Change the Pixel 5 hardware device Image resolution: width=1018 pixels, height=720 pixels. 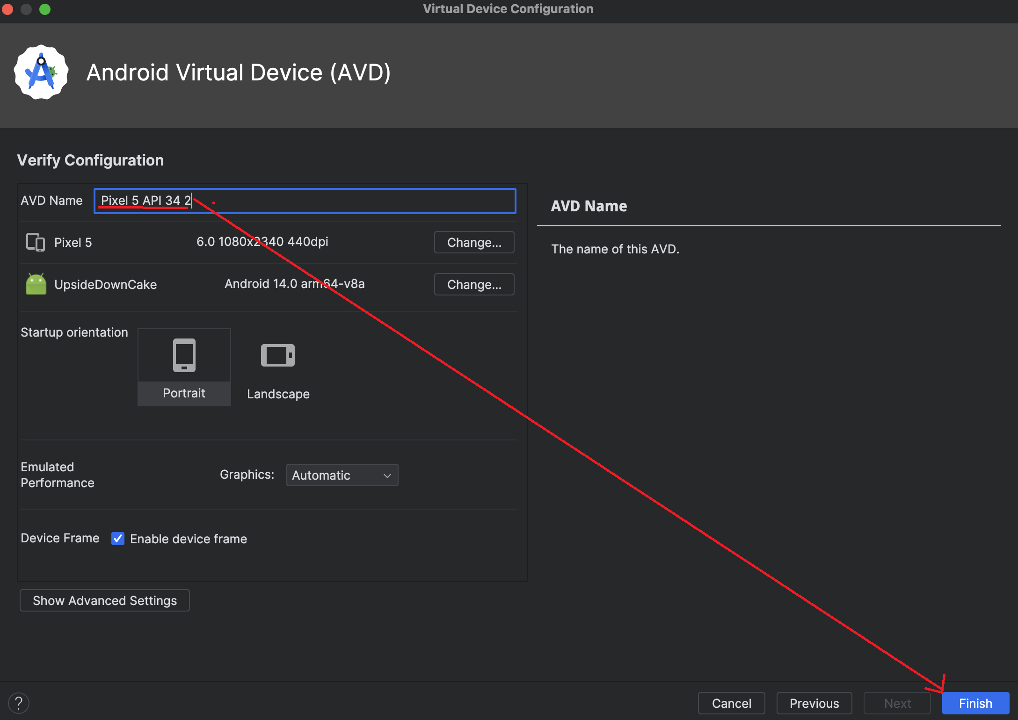click(x=474, y=242)
